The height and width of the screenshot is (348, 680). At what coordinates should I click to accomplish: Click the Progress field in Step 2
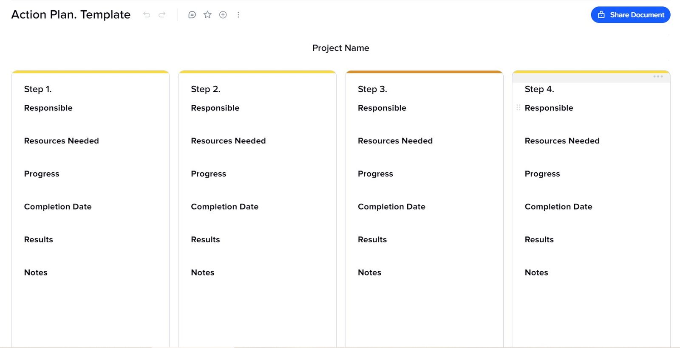[208, 174]
